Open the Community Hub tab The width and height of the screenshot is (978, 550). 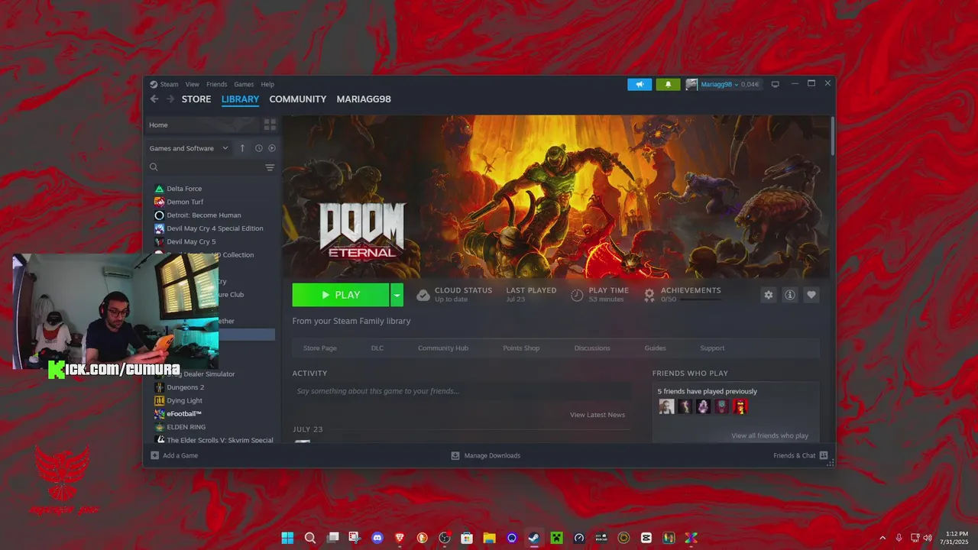(x=443, y=348)
